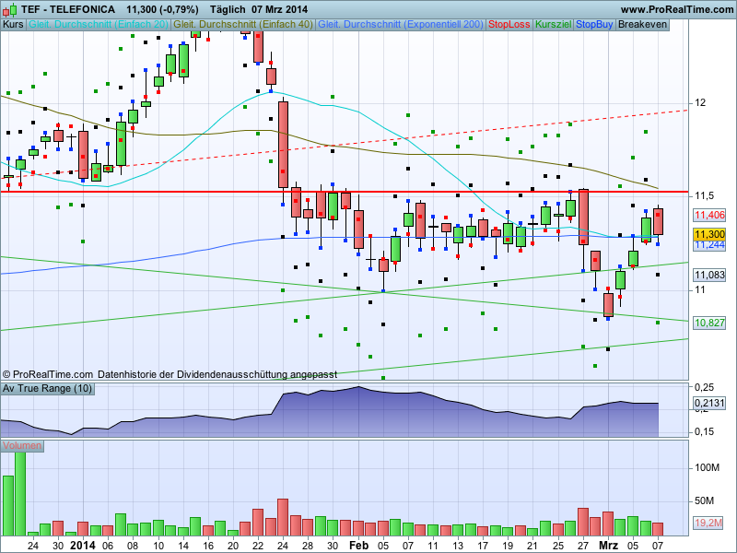Click the 12 price axis label
This screenshot has width=737, height=553.
pos(700,102)
